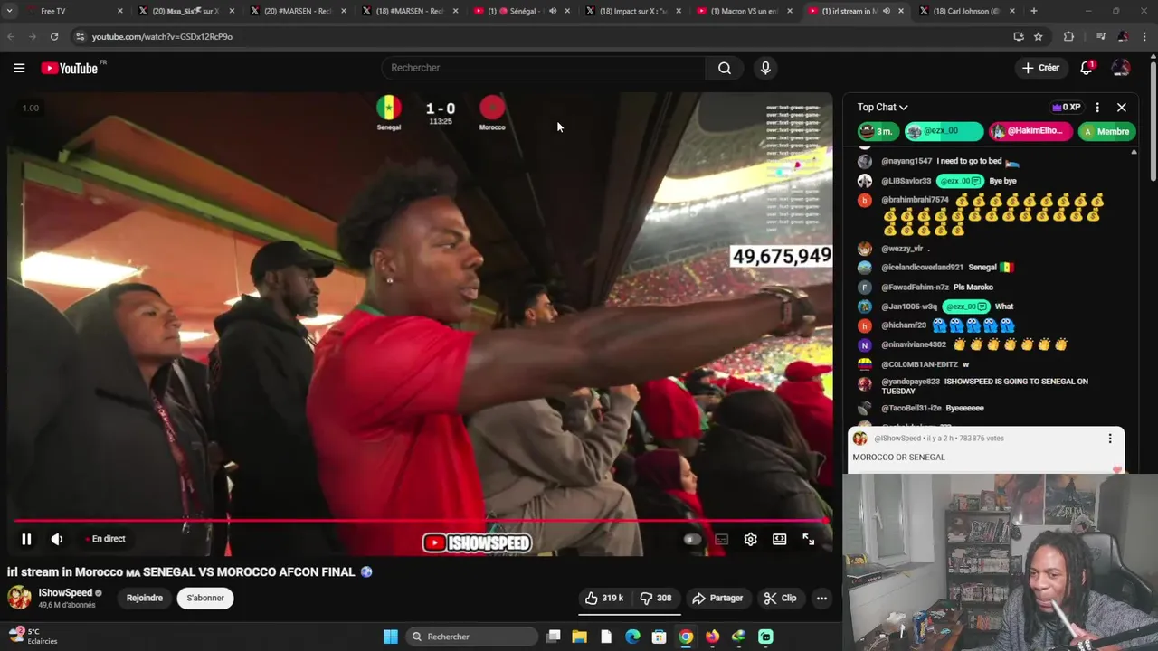The width and height of the screenshot is (1158, 651).
Task: Open IShowSpeed channel avatar
Action: pos(19,598)
